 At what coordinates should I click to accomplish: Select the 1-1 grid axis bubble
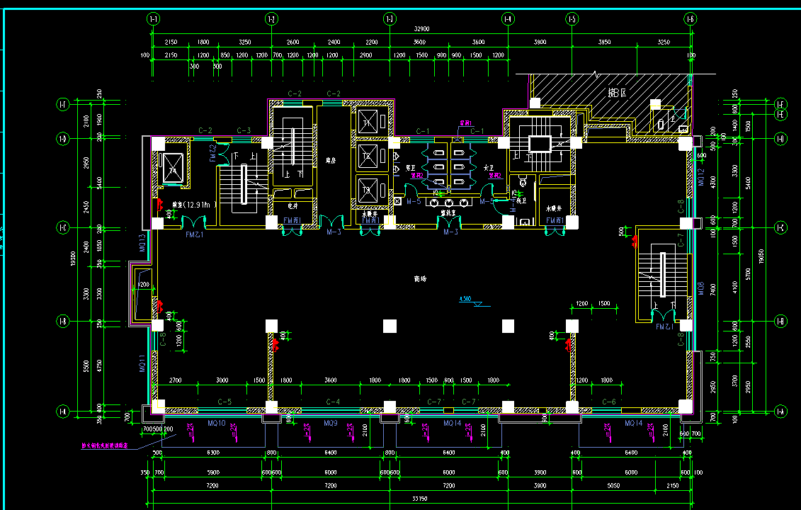tap(152, 18)
